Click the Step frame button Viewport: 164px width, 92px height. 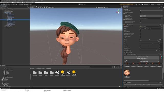(x=84, y=4)
